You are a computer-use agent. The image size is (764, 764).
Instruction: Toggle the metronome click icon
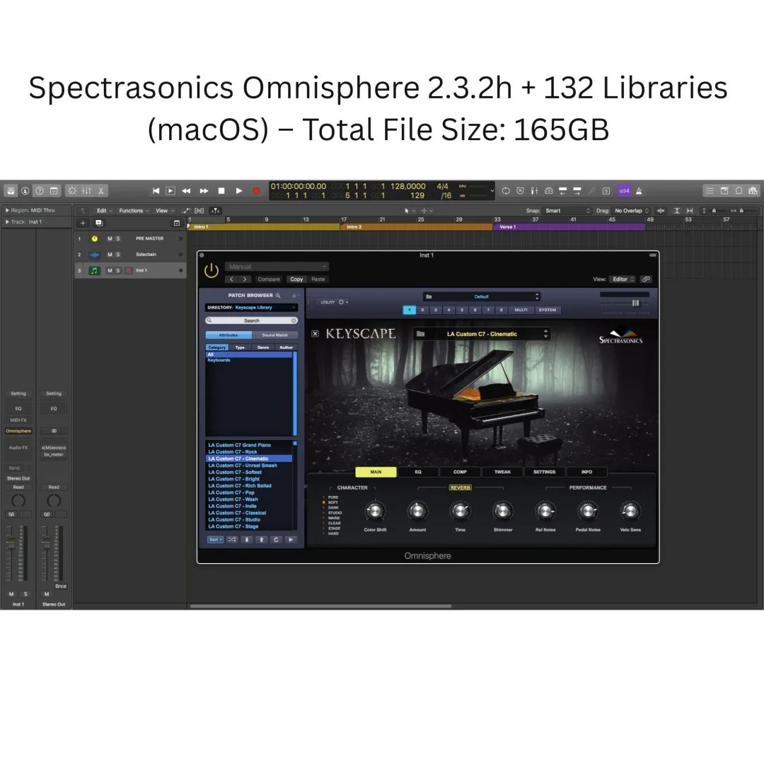(639, 191)
